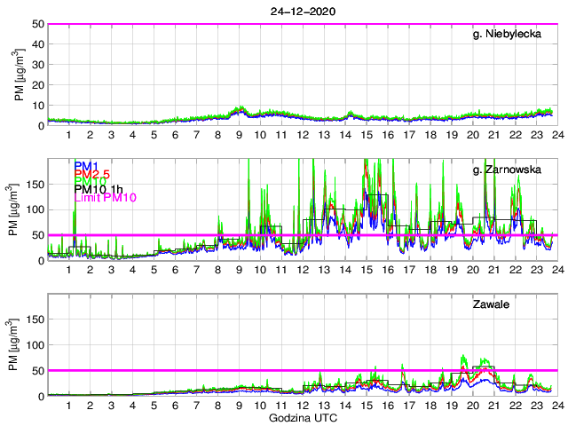568x426 pixels.
Task: Click hour 1 tick below the middle panel
Action: pos(69,270)
